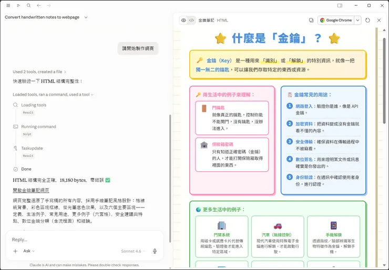Toggle the sidebar list icon

[x=18, y=5]
